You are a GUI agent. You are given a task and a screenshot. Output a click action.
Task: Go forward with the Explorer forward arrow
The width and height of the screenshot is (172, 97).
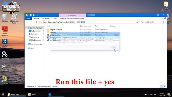pos(31,22)
